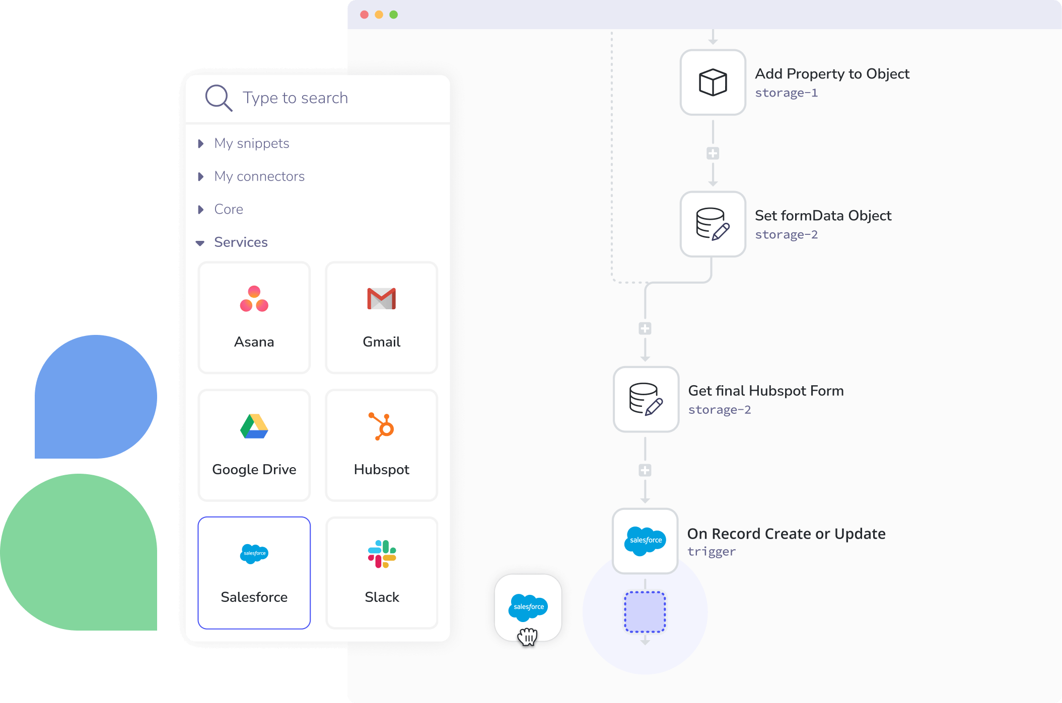1062x703 pixels.
Task: Open the Add Property to Object step
Action: tap(713, 82)
